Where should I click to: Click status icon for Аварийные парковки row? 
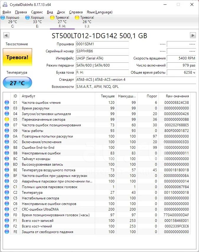point(7,181)
